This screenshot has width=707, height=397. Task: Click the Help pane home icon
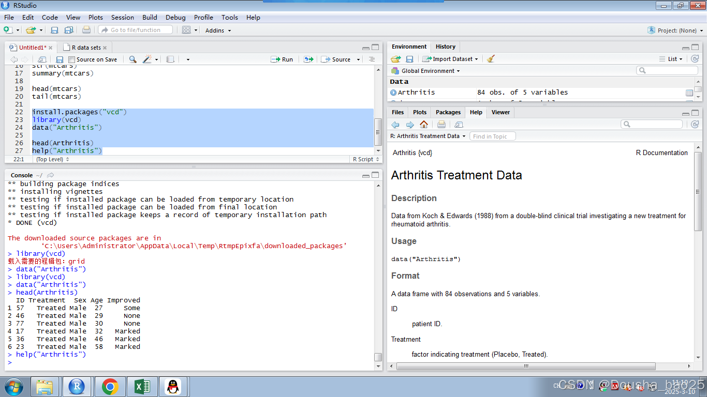tap(424, 124)
